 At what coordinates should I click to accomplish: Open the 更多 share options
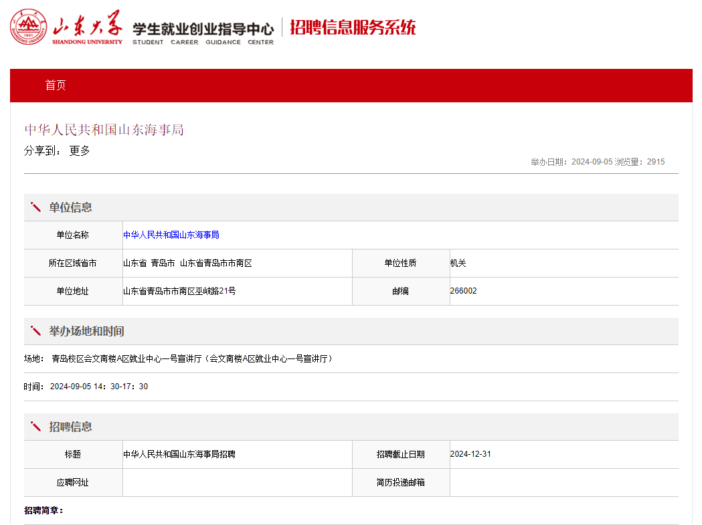pos(80,150)
